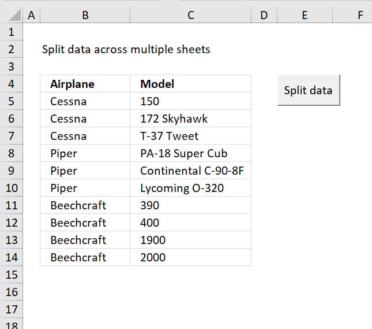Select row 4 header

(12, 84)
